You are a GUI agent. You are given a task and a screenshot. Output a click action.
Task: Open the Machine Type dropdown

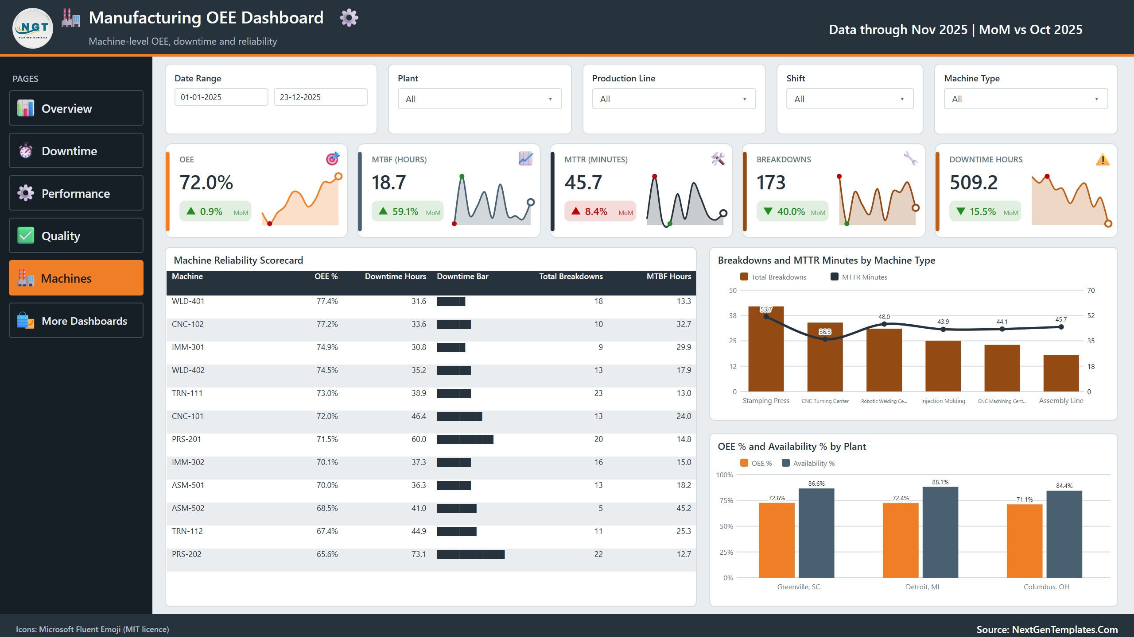point(1025,99)
